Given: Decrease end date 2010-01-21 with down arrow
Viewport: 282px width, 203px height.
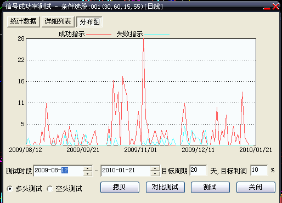Looking at the screenshot, I should 155,173.
